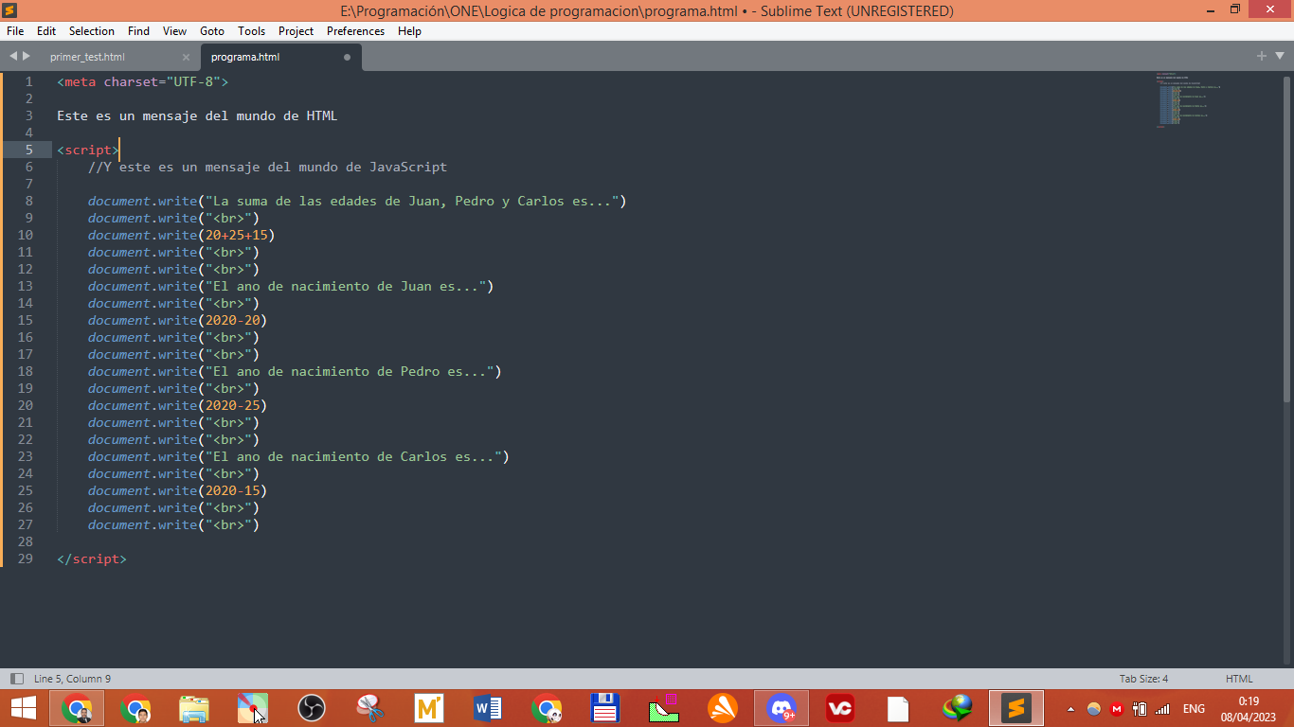
Task: Click the "nacimiento de Juan" string
Action: pyautogui.click(x=347, y=286)
